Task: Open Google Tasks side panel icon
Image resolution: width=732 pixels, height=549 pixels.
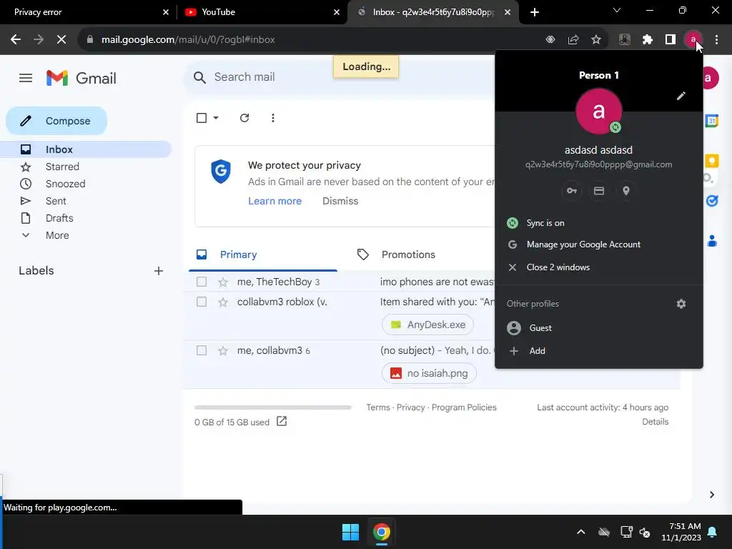Action: pos(711,201)
